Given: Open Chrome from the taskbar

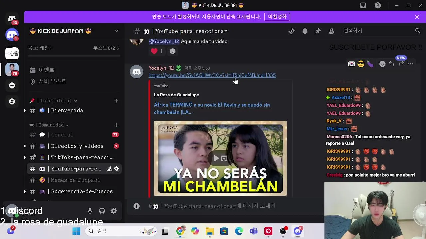Looking at the screenshot, I should [180, 231].
